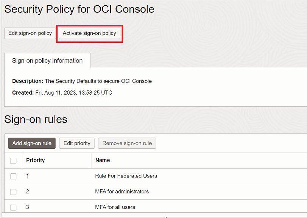Click priority value 2 in the table
Image resolution: width=307 pixels, height=218 pixels.
[28, 191]
